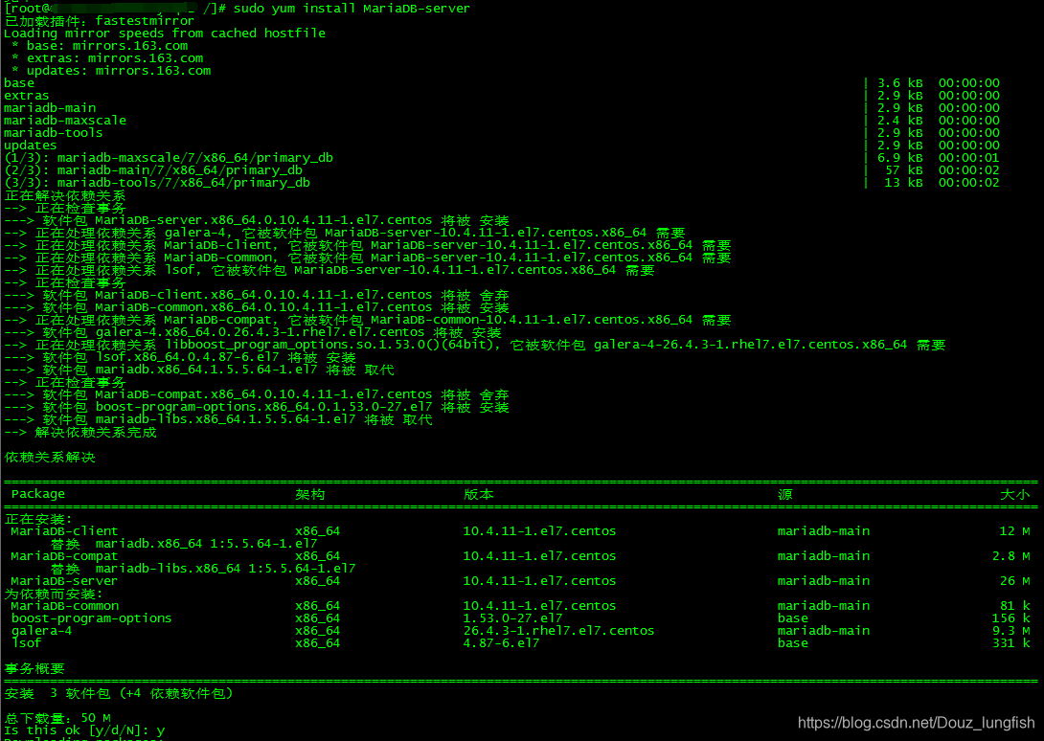Click the '6.9 kB' download size value
This screenshot has width=1044, height=741.
click(899, 158)
